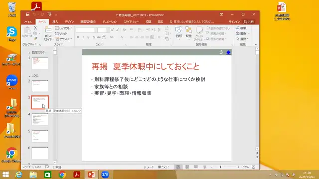Toggle text Shadow formatting
The image size is (319, 179).
(94, 37)
